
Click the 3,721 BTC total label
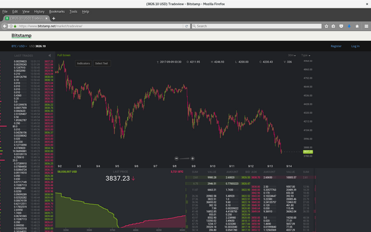click(177, 172)
